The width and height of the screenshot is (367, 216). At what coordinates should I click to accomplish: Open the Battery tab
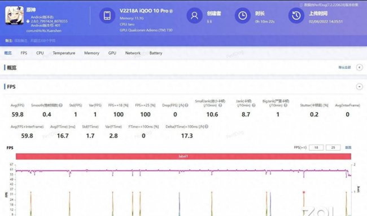pyautogui.click(x=156, y=53)
